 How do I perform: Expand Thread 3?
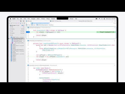click(x=10, y=46)
